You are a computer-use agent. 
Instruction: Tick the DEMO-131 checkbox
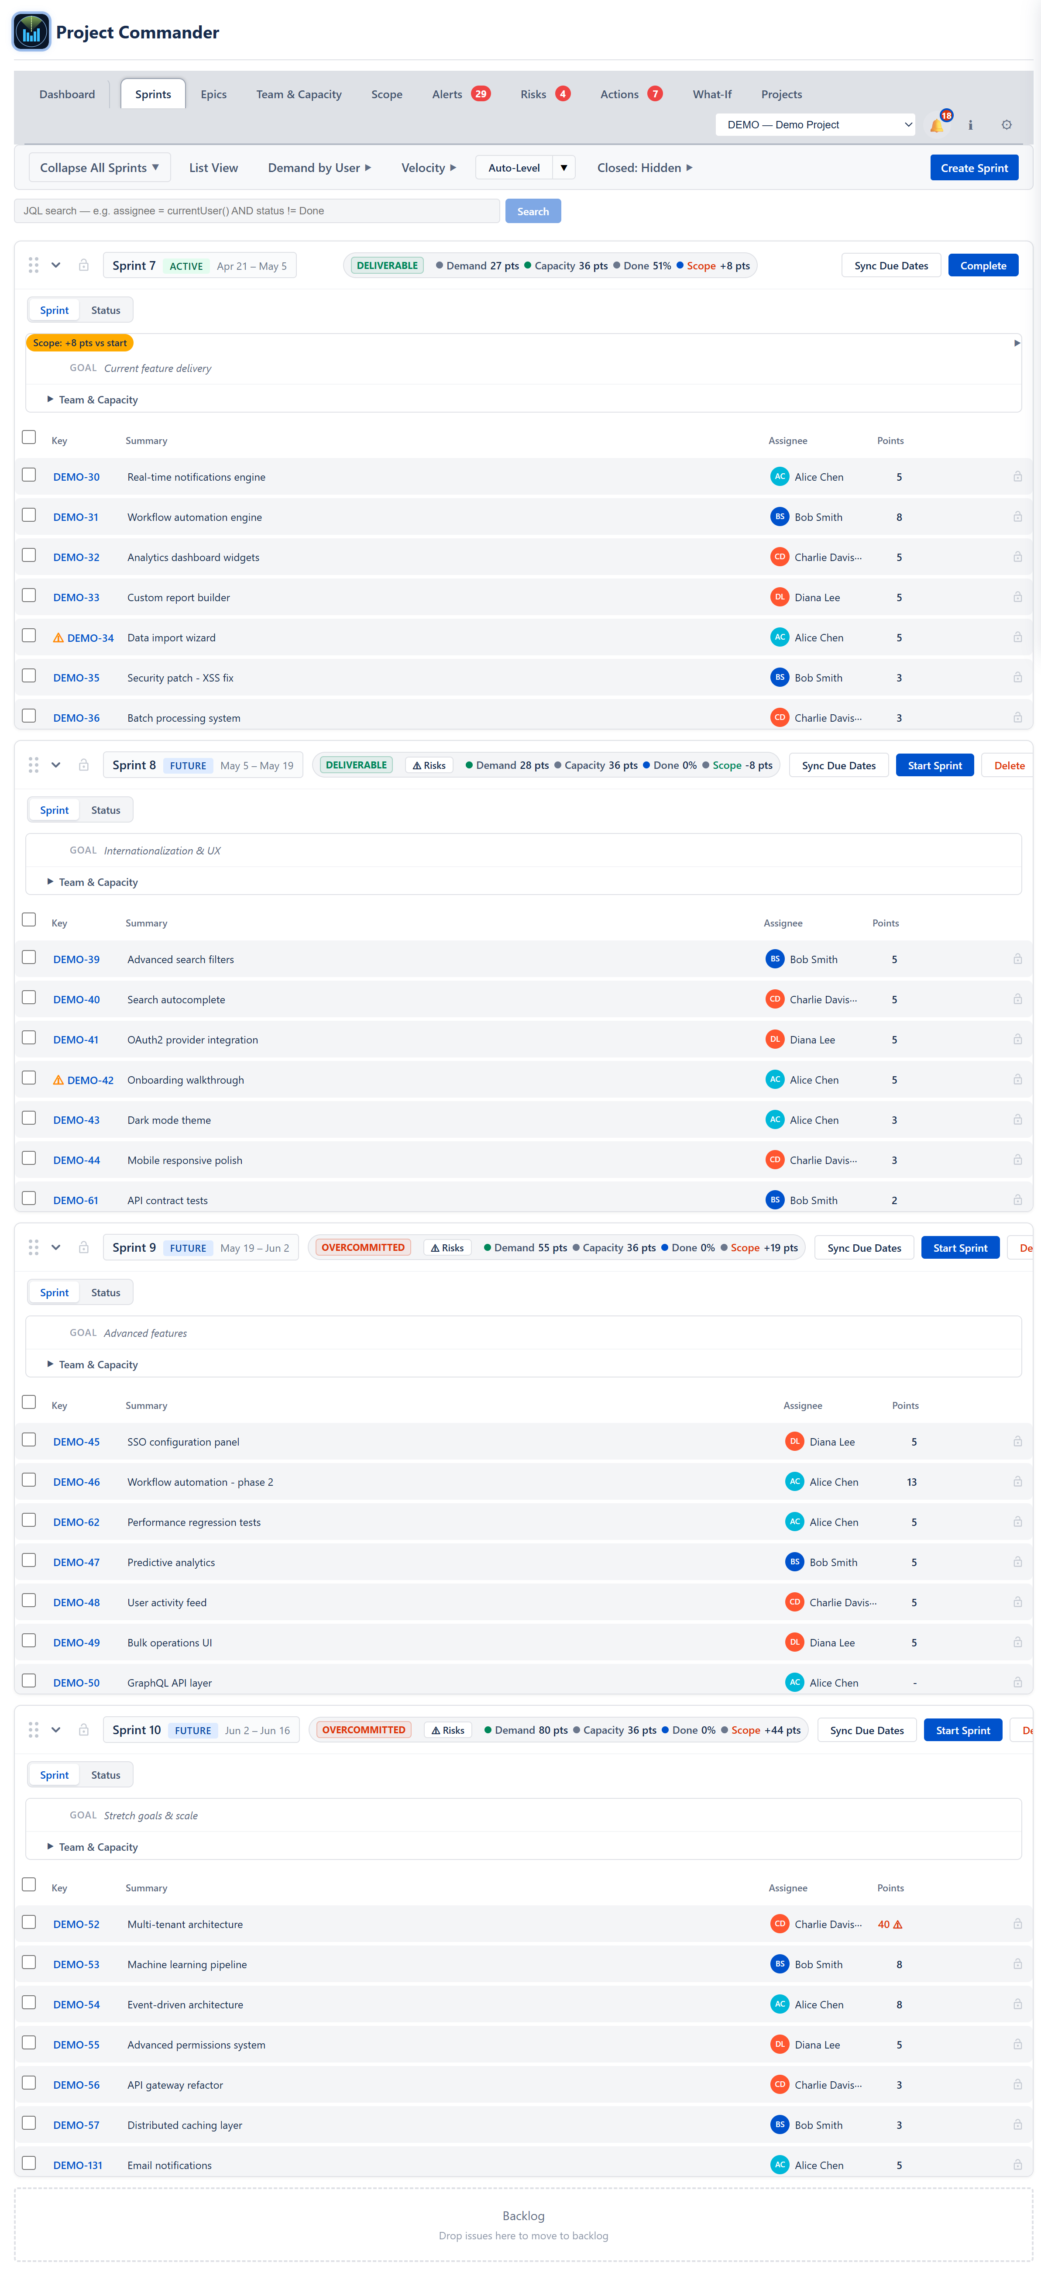click(x=29, y=2163)
